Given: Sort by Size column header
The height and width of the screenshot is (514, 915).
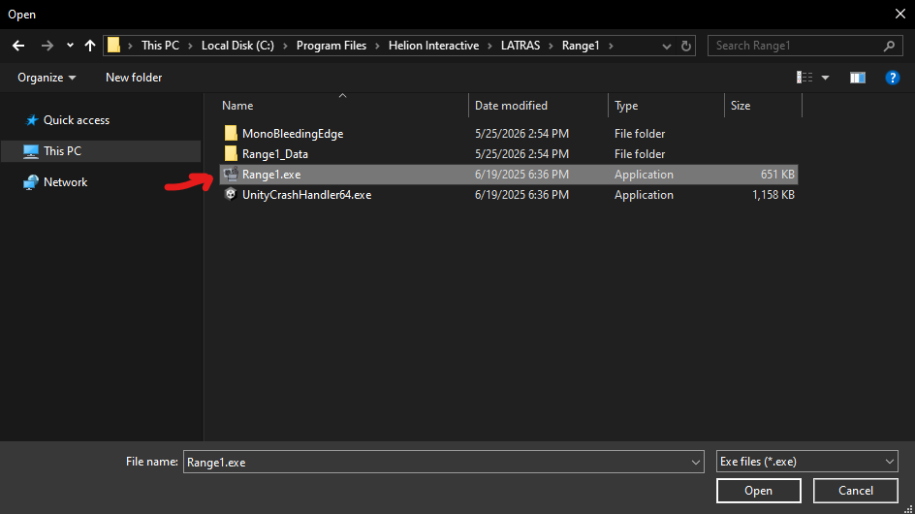Looking at the screenshot, I should (740, 106).
